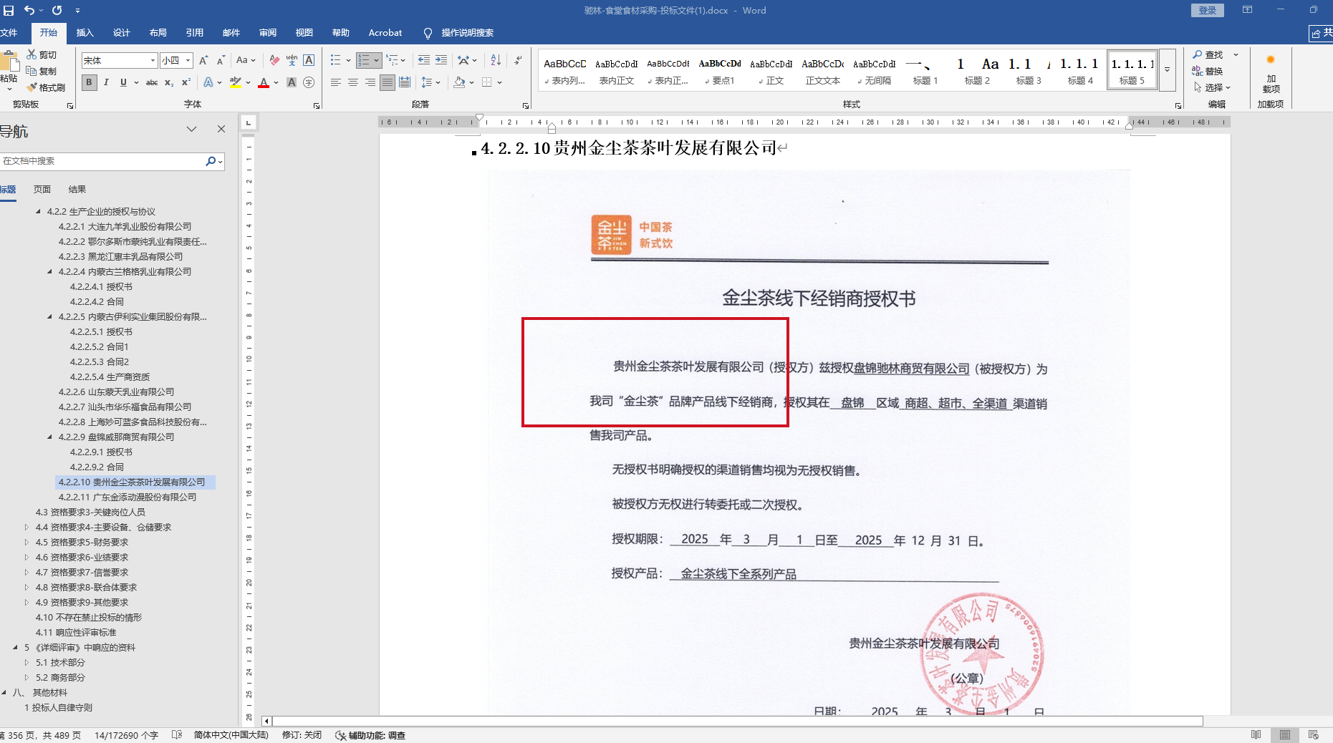Open ribbon display options in title bar

coord(1247,10)
